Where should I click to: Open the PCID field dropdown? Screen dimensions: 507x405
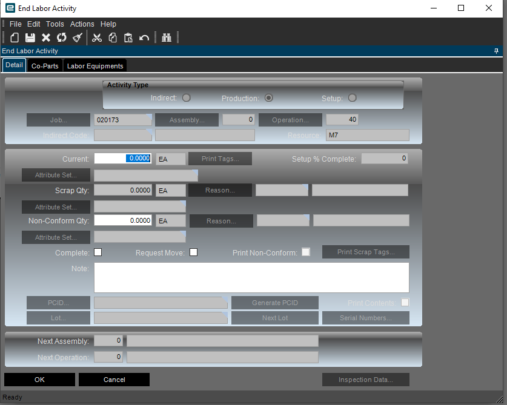(x=225, y=299)
